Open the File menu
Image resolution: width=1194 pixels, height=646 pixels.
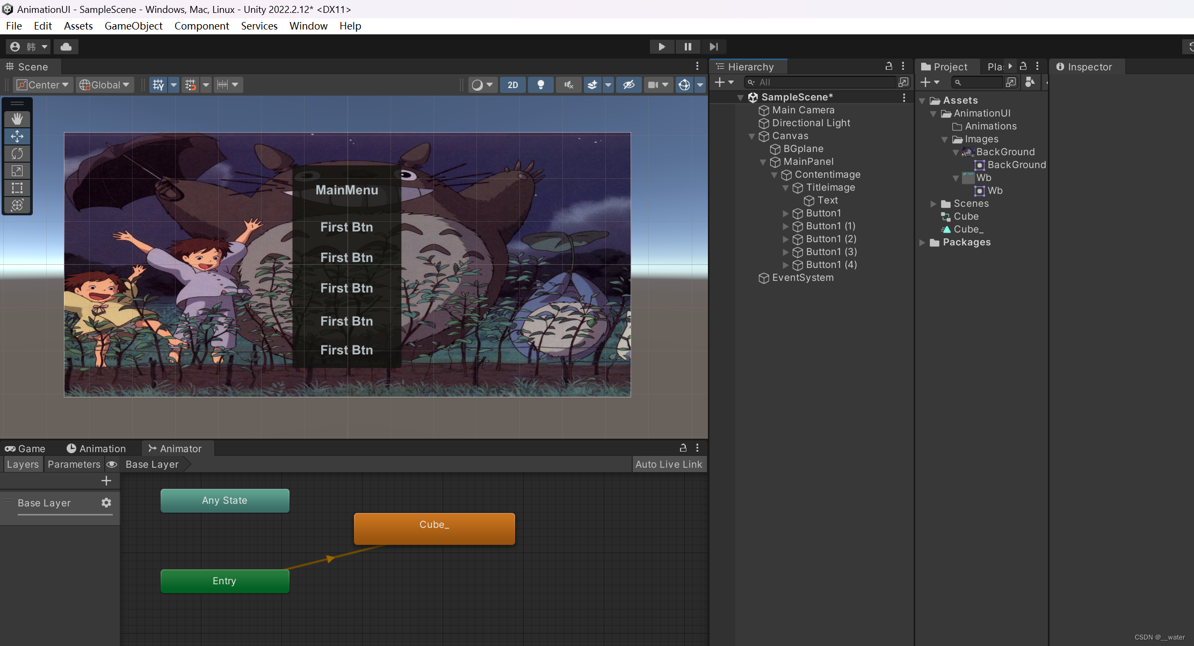tap(14, 26)
